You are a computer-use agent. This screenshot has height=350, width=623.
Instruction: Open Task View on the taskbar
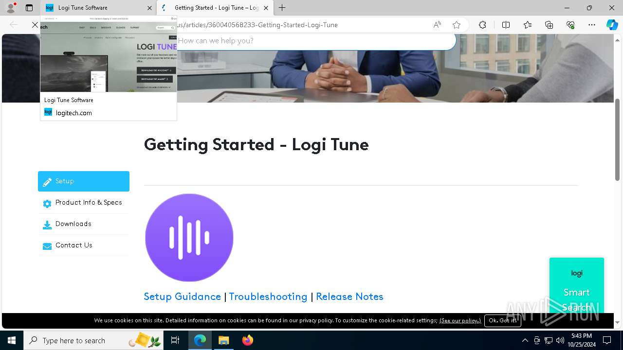click(175, 340)
